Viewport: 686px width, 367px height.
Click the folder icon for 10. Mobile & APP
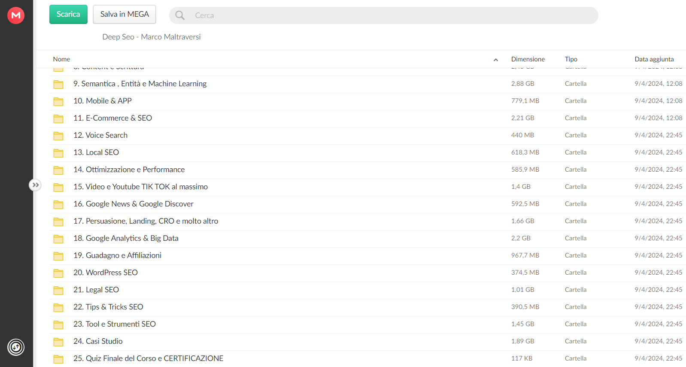tap(58, 101)
